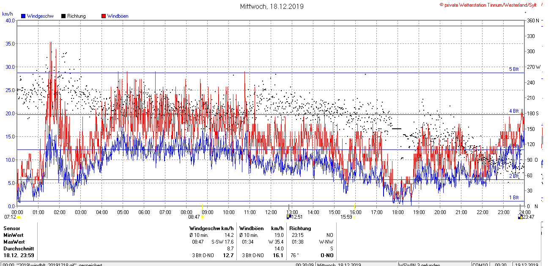Select the 'Windböen' legend label
This screenshot has width=554, height=266.
click(x=118, y=16)
